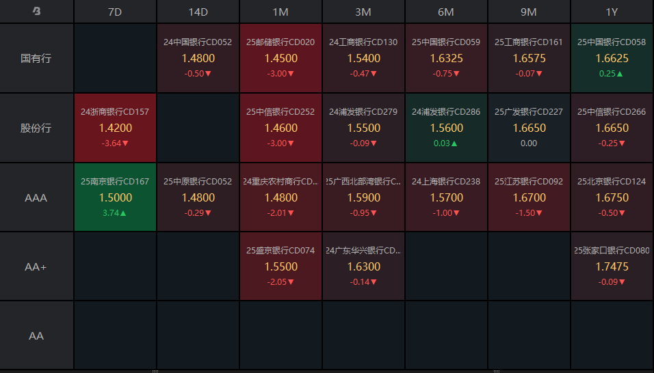Click the 1.5900 yield value
This screenshot has width=654, height=373.
point(364,197)
